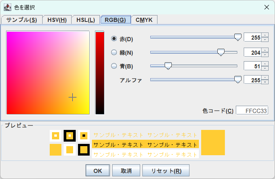
Task: Click the 赤 red slider thumb
Action: point(238,37)
